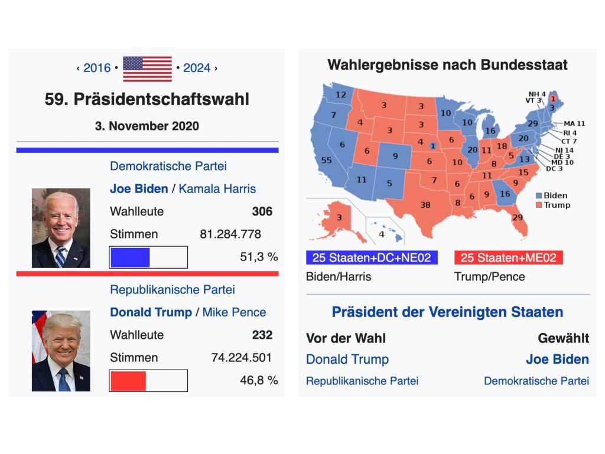Image resolution: width=605 pixels, height=454 pixels.
Task: Follow the Mike Pence link
Action: pos(234,312)
